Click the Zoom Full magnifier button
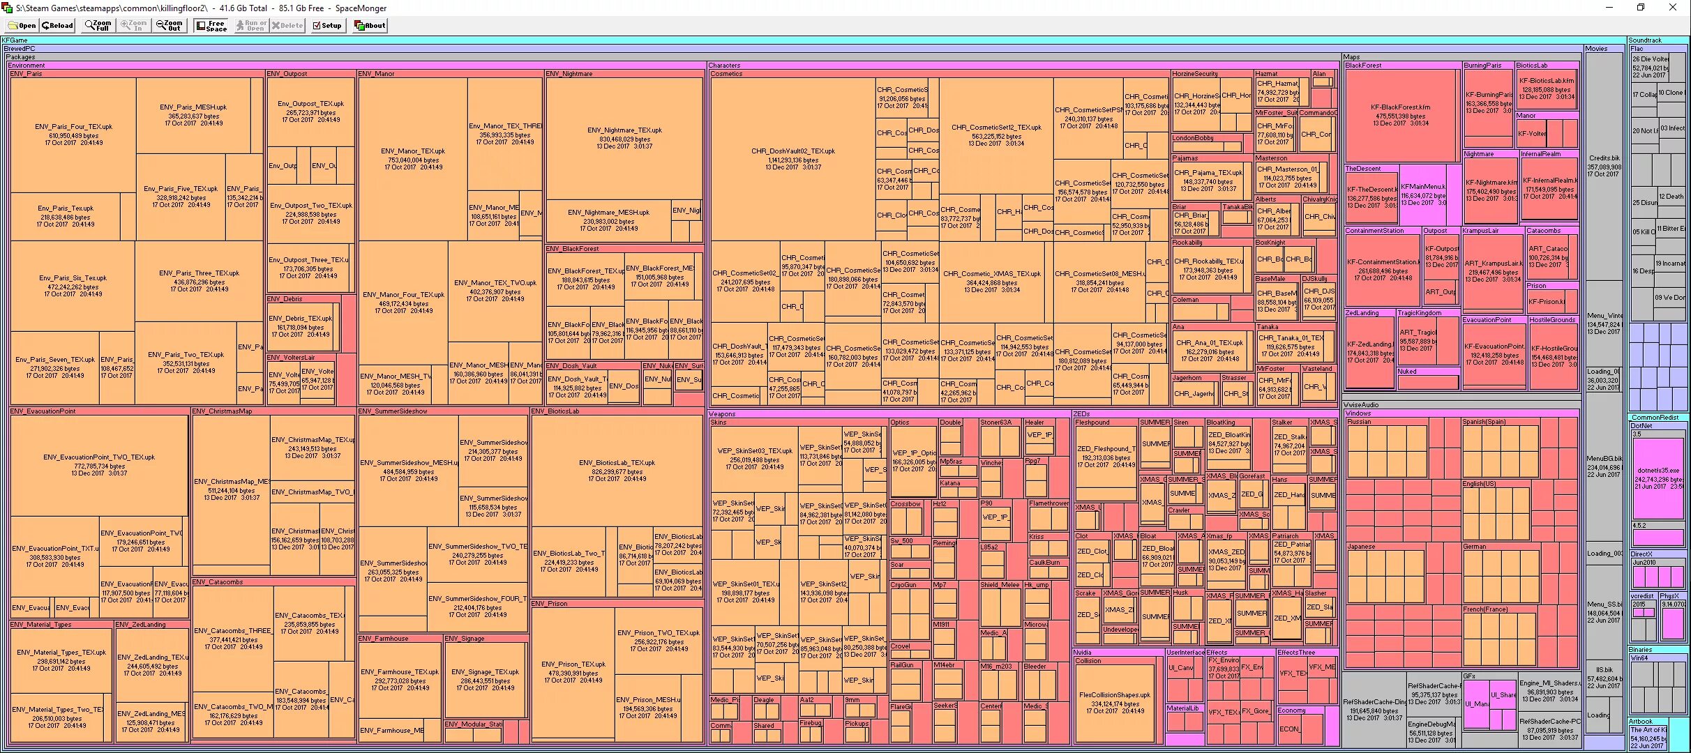This screenshot has height=753, width=1691. [x=98, y=26]
